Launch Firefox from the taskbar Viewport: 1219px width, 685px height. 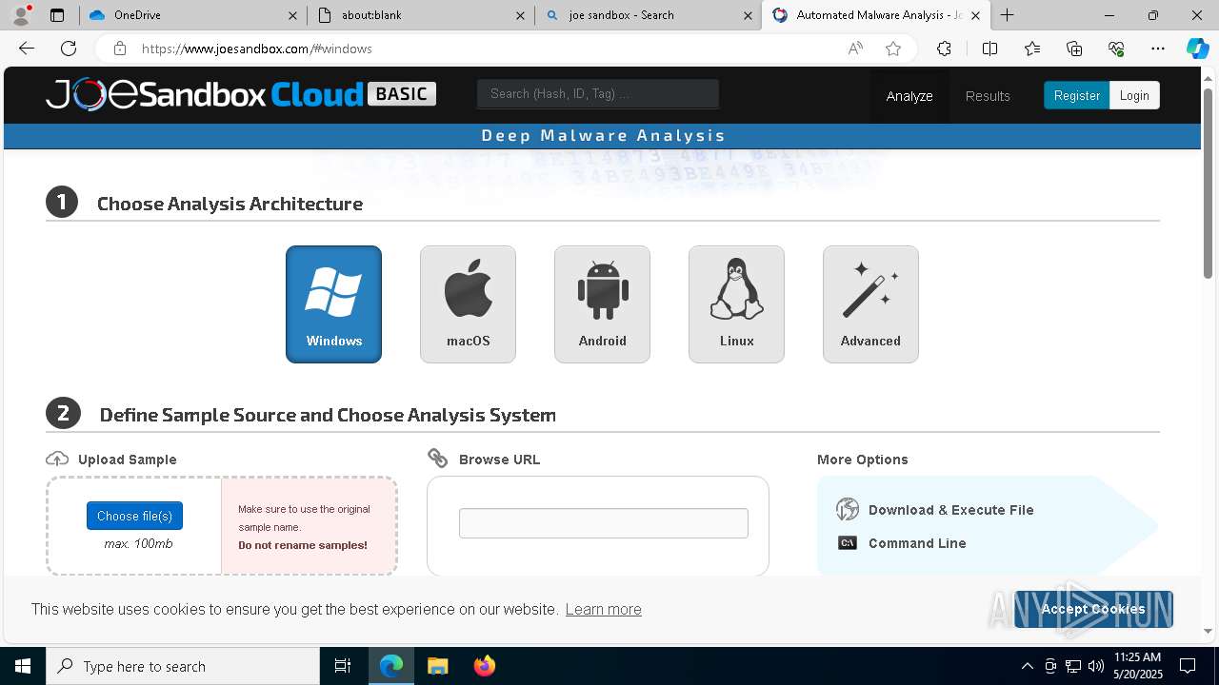(x=484, y=666)
